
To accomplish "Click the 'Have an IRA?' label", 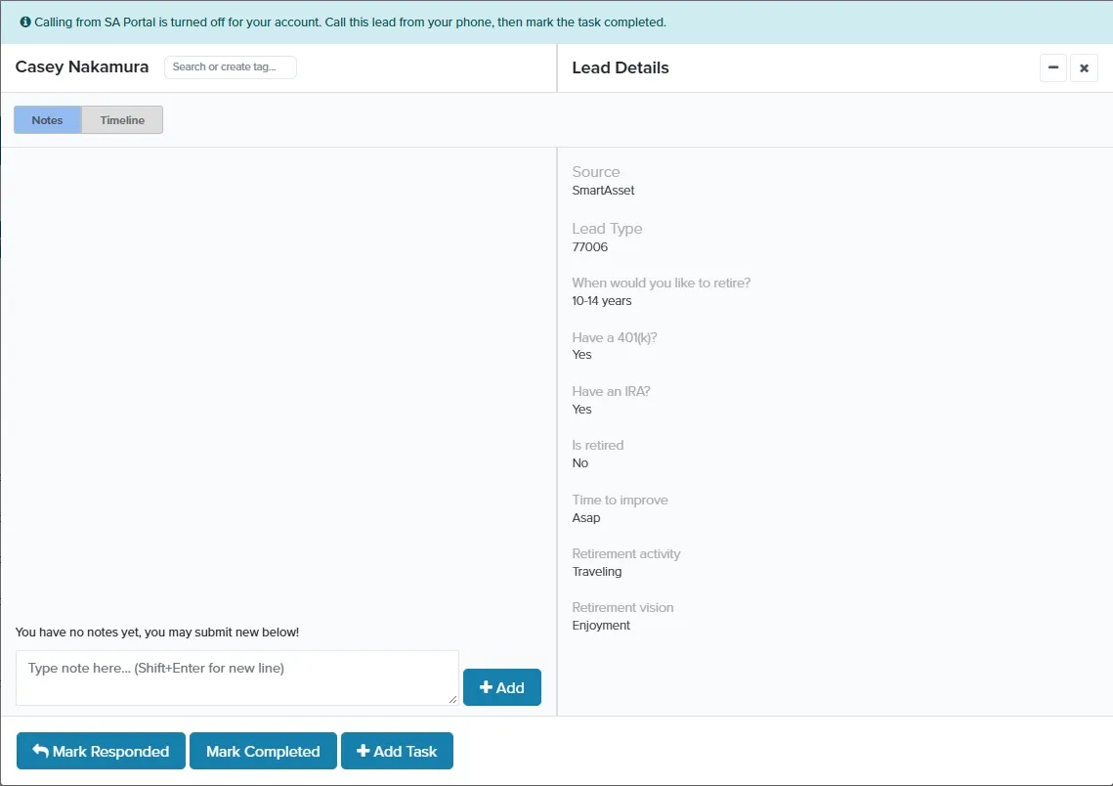I will click(611, 391).
